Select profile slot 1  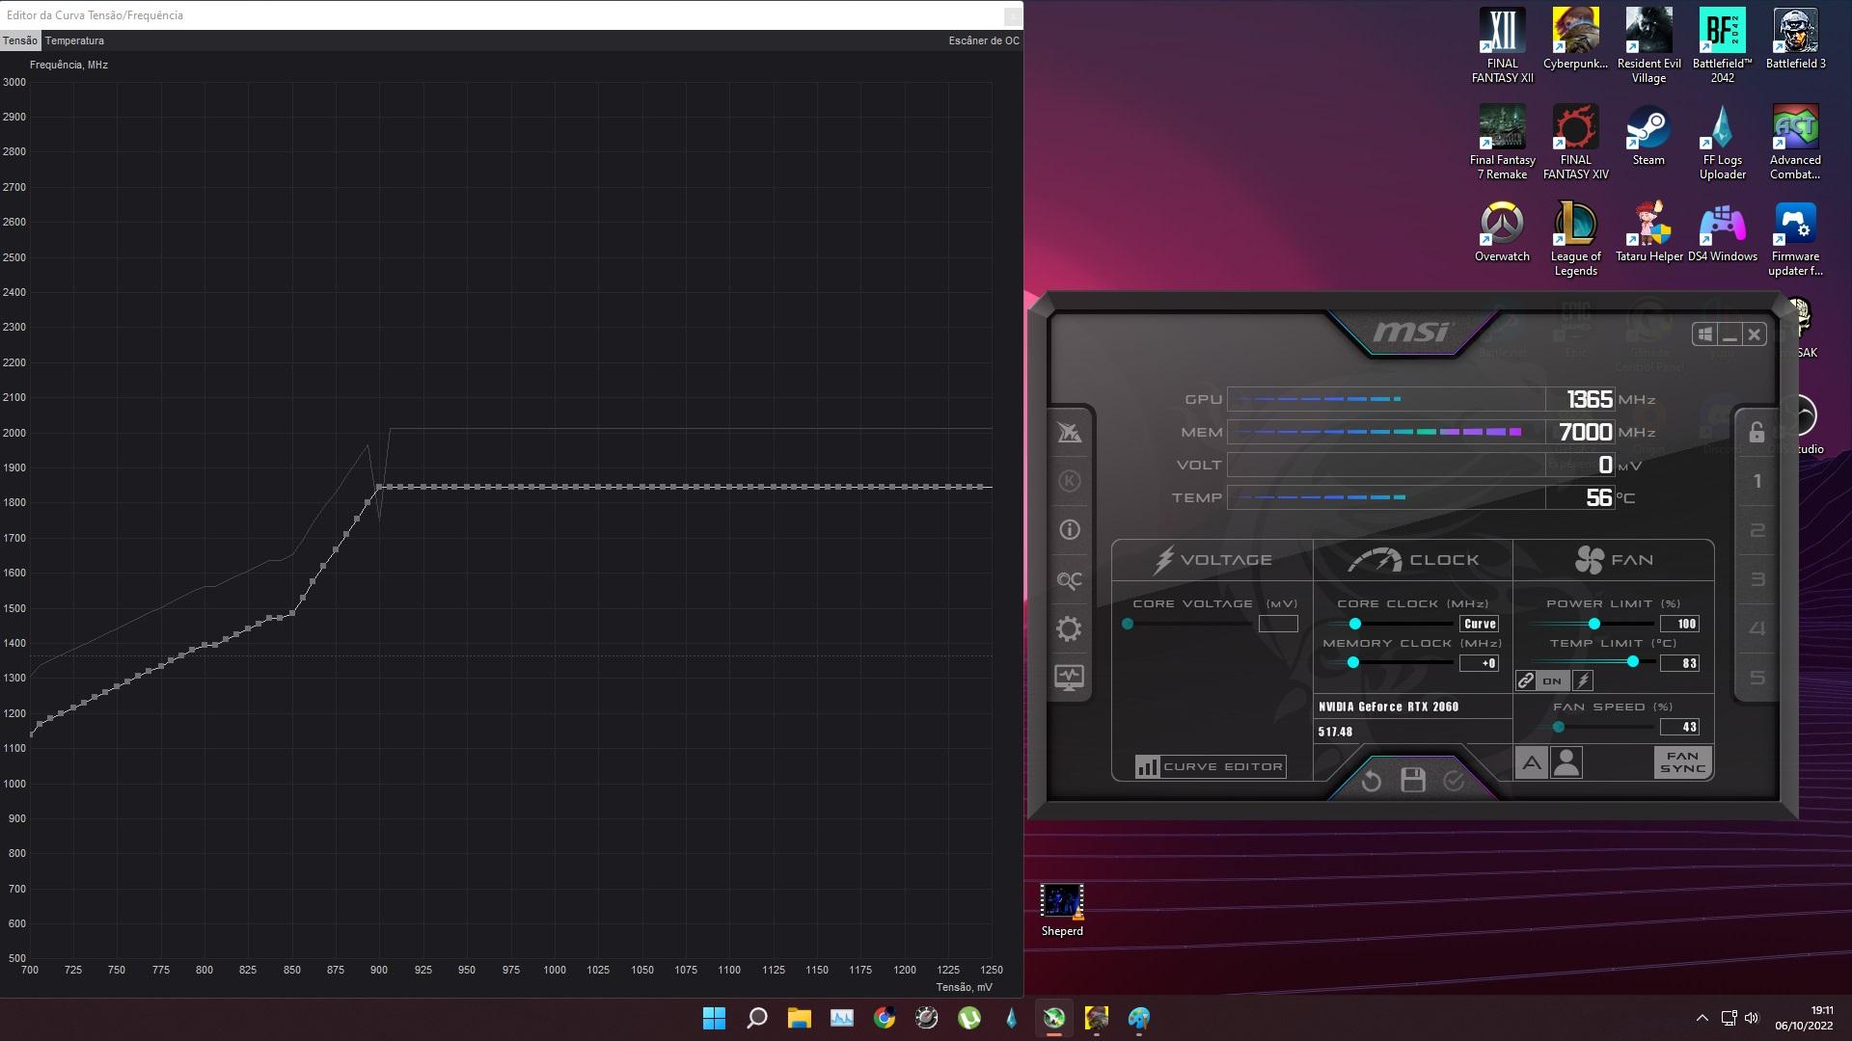click(x=1757, y=481)
